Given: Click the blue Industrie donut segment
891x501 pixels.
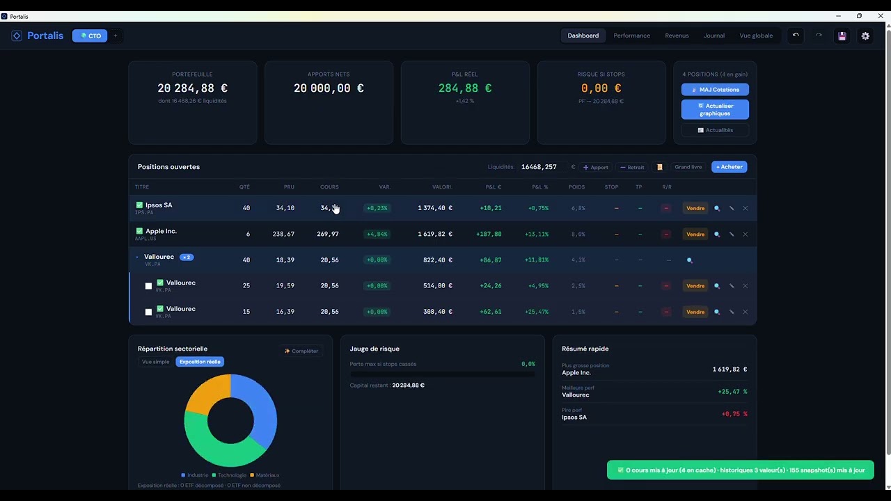Looking at the screenshot, I should [262, 411].
